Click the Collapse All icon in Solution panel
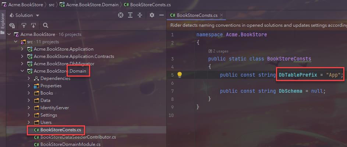347x147 pixels. [x=140, y=15]
